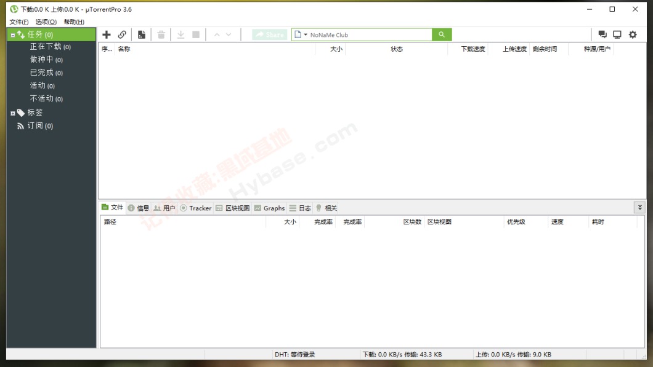Click the remote monitor icon in toolbar
Image resolution: width=653 pixels, height=367 pixels.
click(617, 35)
